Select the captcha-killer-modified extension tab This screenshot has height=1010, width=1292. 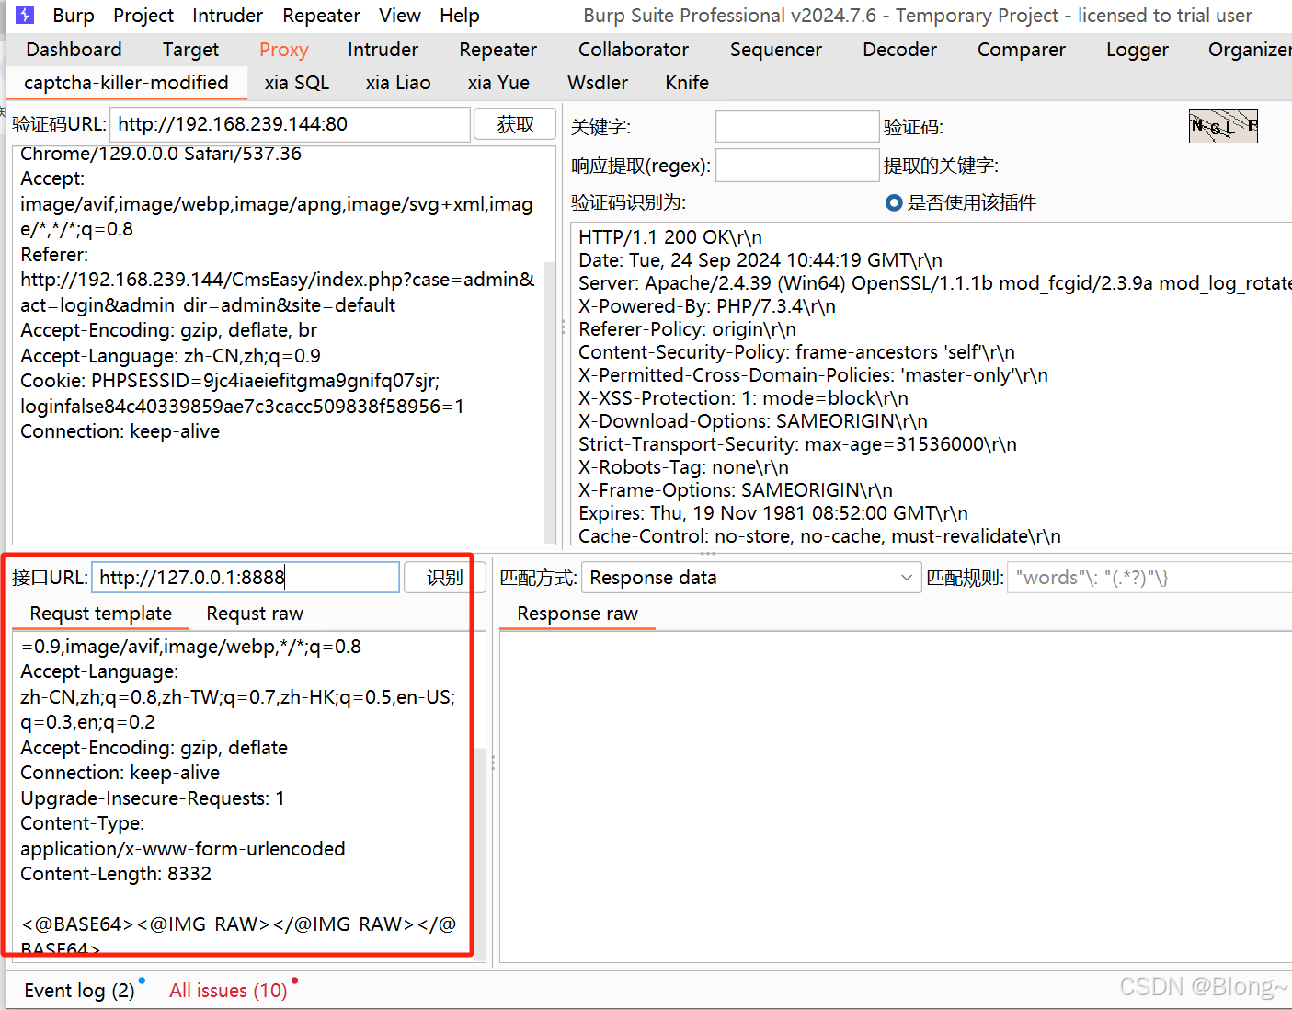tap(126, 83)
